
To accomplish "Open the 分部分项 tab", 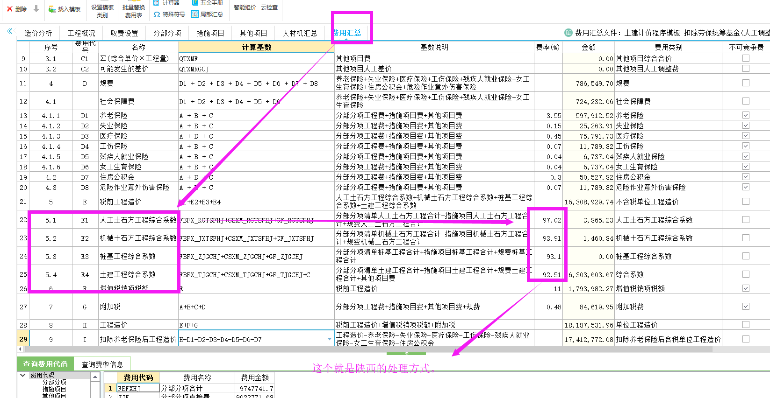I will coord(167,33).
